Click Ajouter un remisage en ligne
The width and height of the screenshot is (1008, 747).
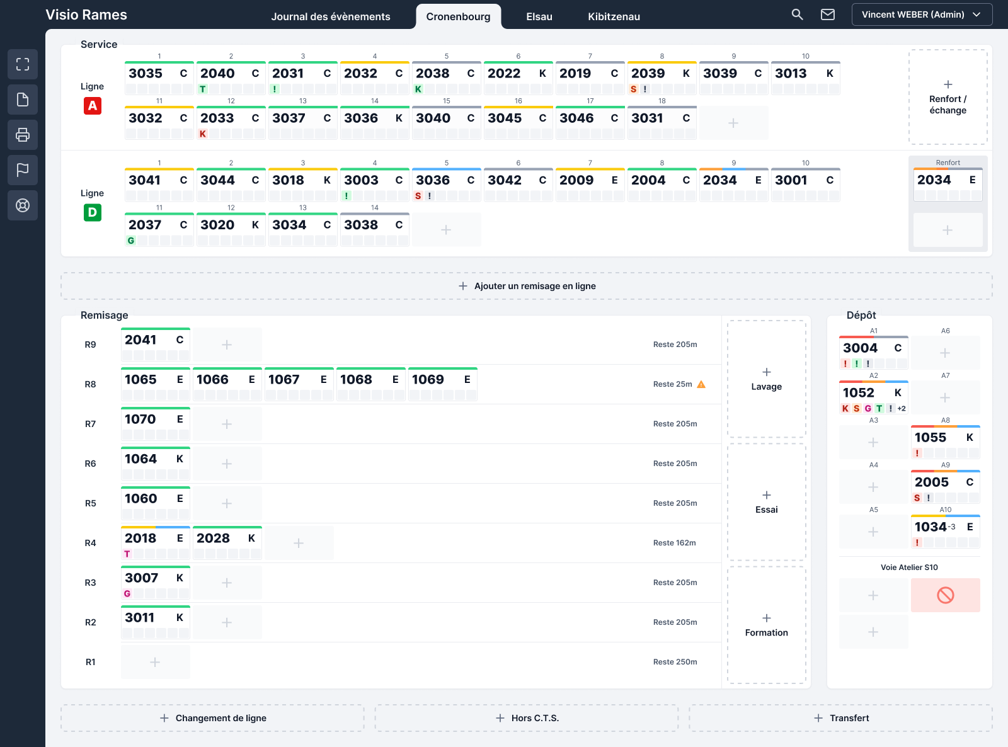click(527, 286)
